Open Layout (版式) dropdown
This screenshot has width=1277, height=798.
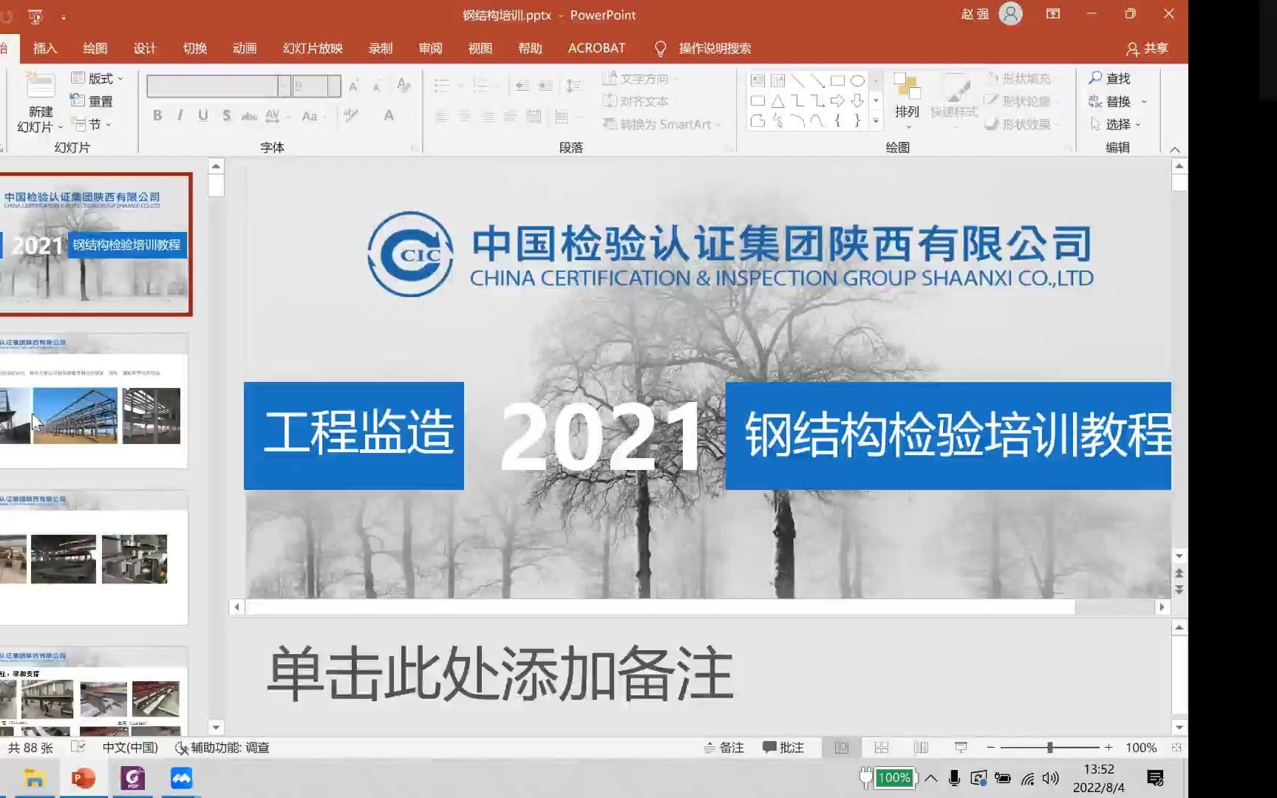coord(97,78)
